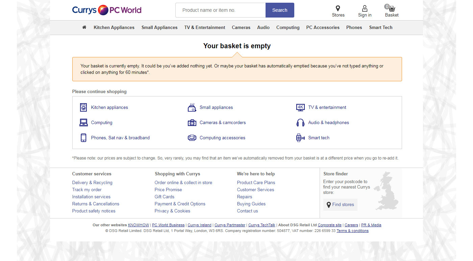Open Phones nav menu

(354, 28)
